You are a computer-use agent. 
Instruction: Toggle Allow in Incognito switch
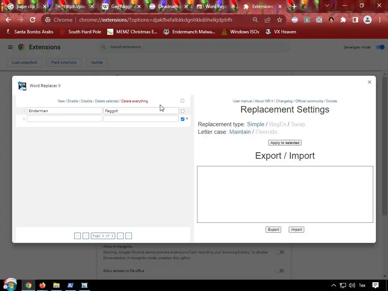(x=280, y=252)
